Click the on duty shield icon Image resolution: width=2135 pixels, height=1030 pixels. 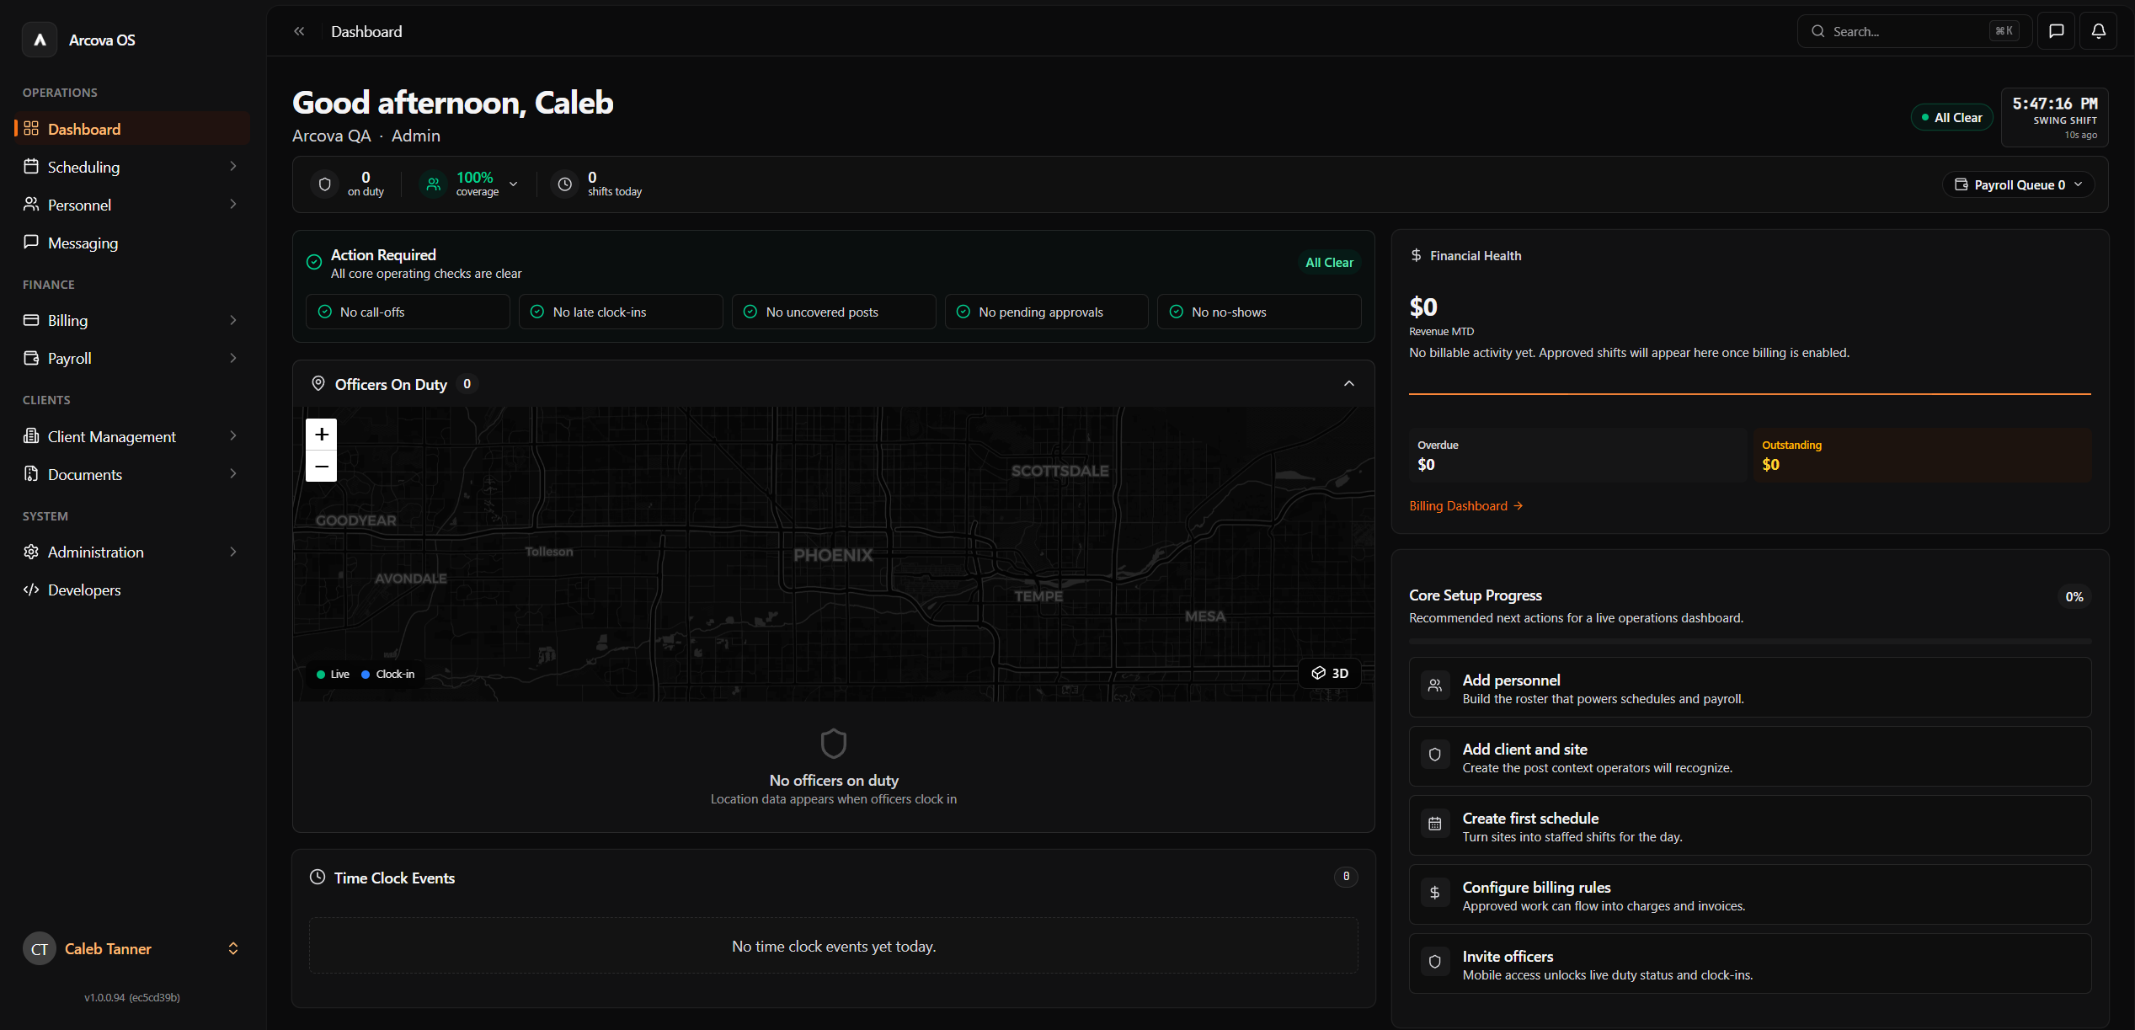point(325,184)
